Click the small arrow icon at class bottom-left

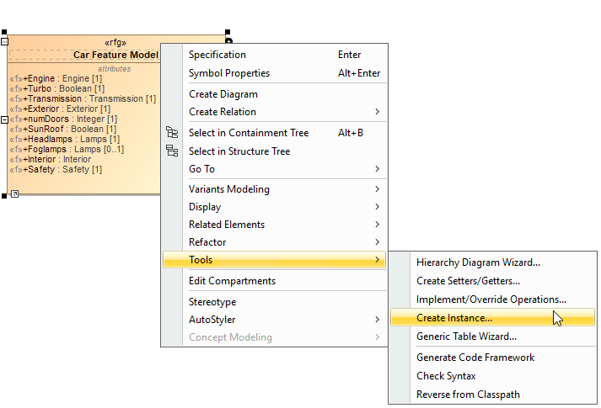coord(14,194)
